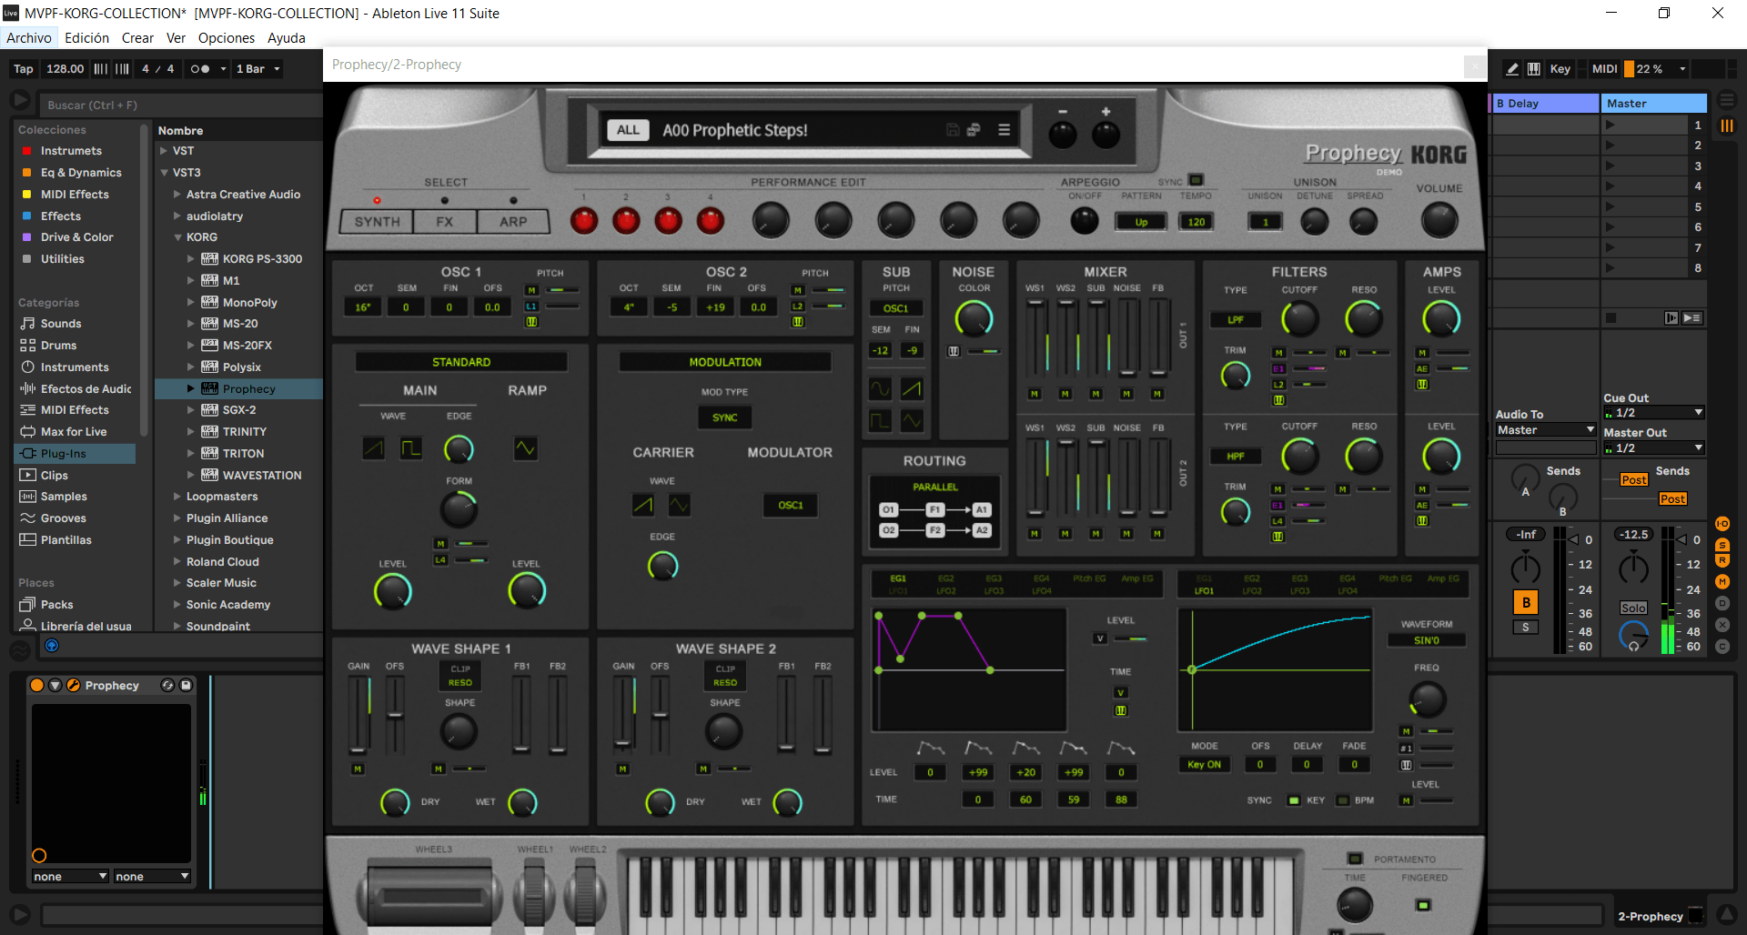
Task: Open Master Out 1/2 dropdown
Action: click(1653, 448)
